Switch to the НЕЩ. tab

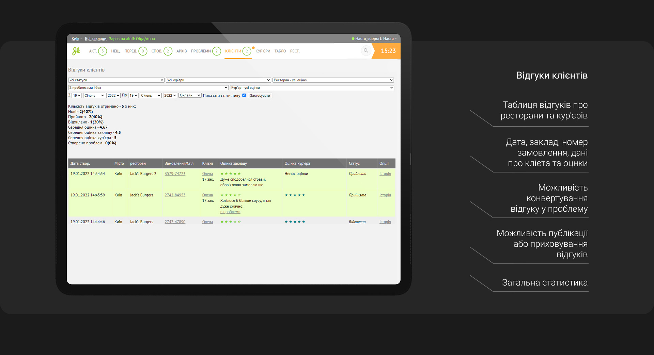coord(116,51)
